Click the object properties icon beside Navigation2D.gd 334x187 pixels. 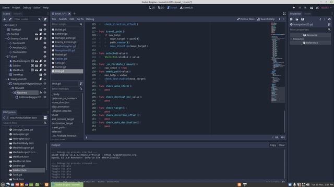[329, 24]
